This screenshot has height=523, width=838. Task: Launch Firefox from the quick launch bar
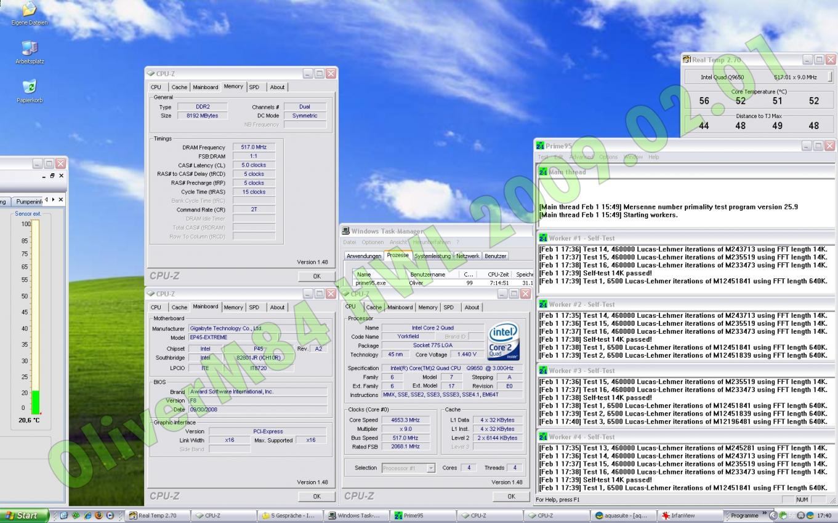pyautogui.click(x=99, y=516)
